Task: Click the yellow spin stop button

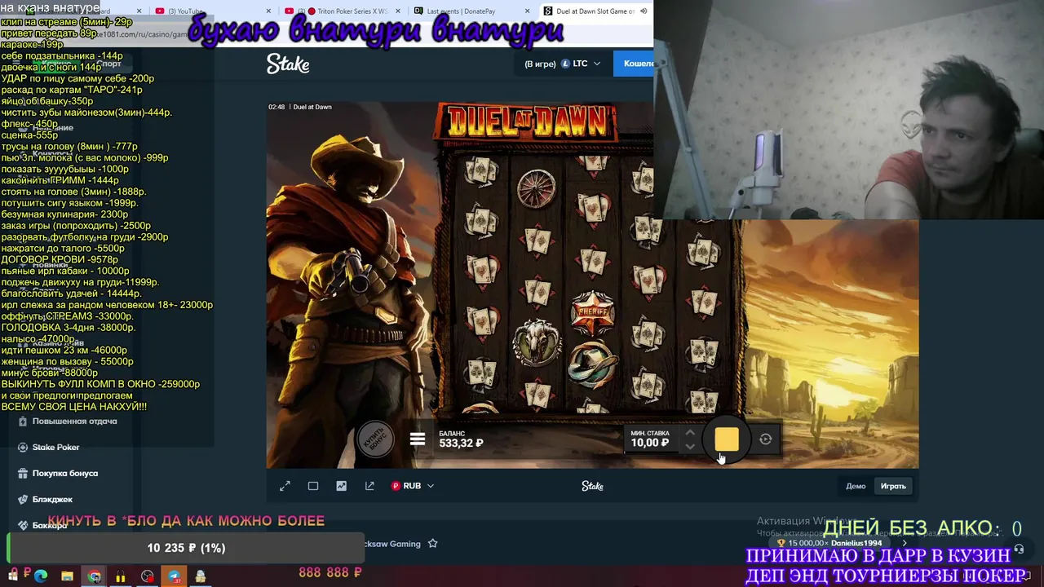Action: 727,439
